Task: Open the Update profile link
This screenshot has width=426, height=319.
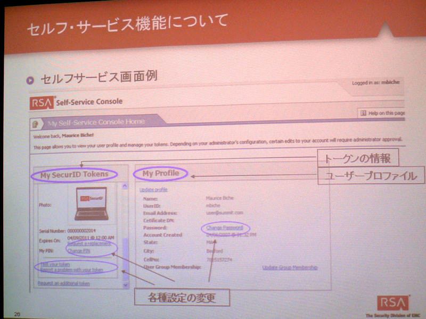Action: [x=153, y=190]
